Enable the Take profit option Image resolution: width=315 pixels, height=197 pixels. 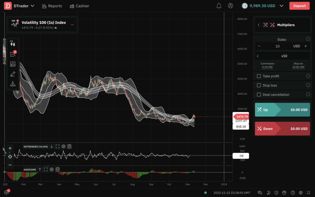tap(258, 76)
